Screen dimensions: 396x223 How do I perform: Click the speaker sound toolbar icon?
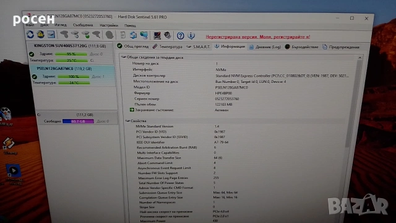tap(167, 35)
